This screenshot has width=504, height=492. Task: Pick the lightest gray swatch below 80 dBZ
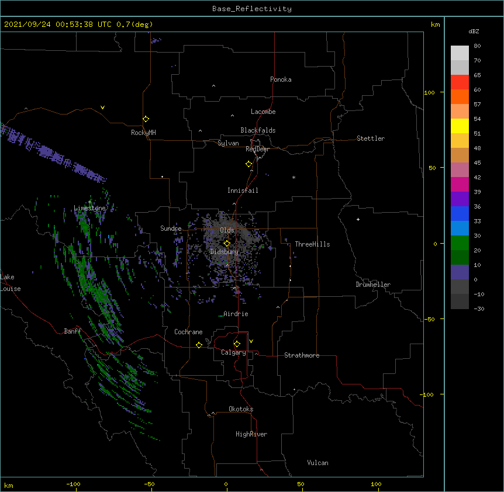[460, 53]
